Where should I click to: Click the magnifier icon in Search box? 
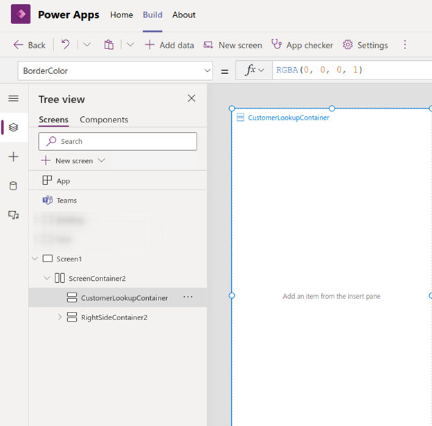(x=51, y=141)
